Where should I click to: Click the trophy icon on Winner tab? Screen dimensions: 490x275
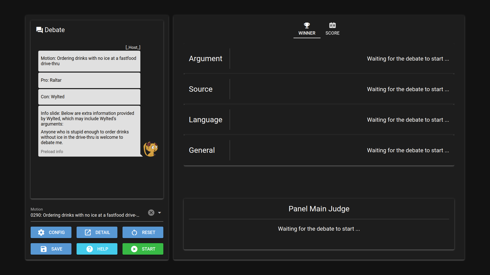[x=307, y=25]
